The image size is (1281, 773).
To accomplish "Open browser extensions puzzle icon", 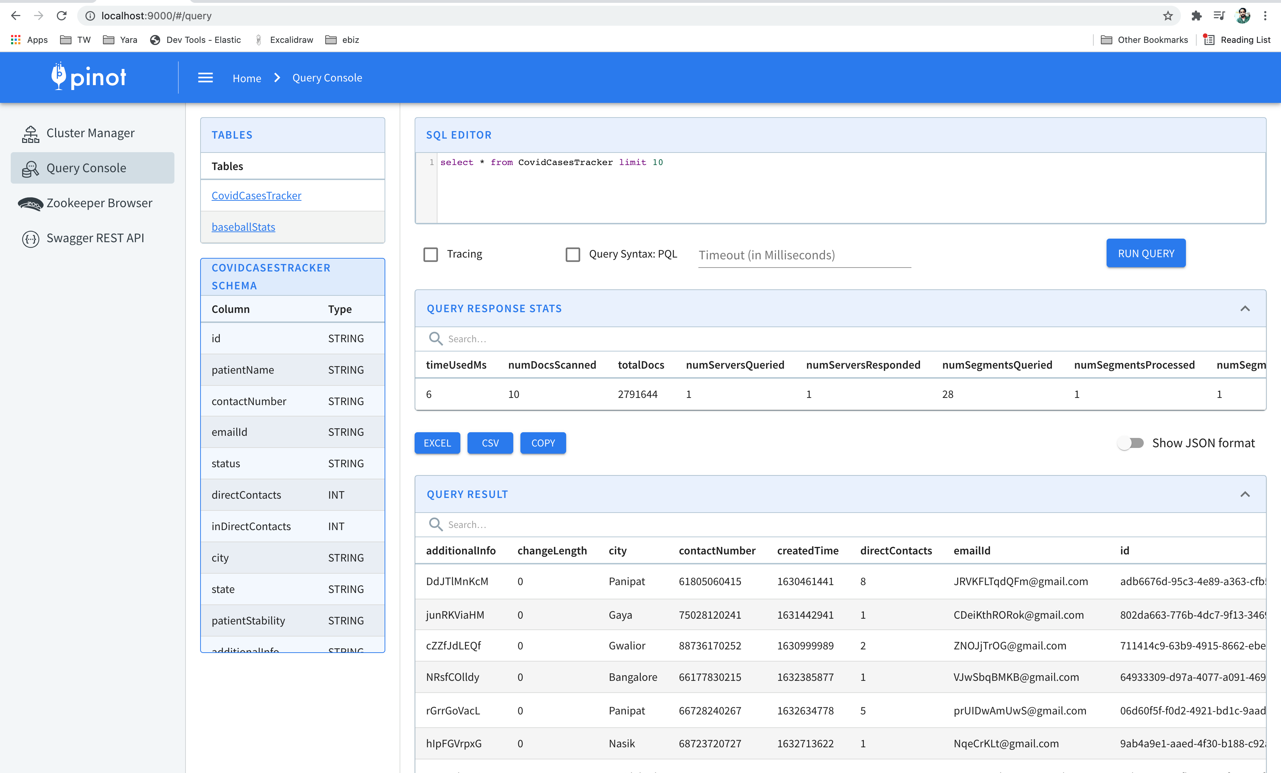I will point(1196,16).
